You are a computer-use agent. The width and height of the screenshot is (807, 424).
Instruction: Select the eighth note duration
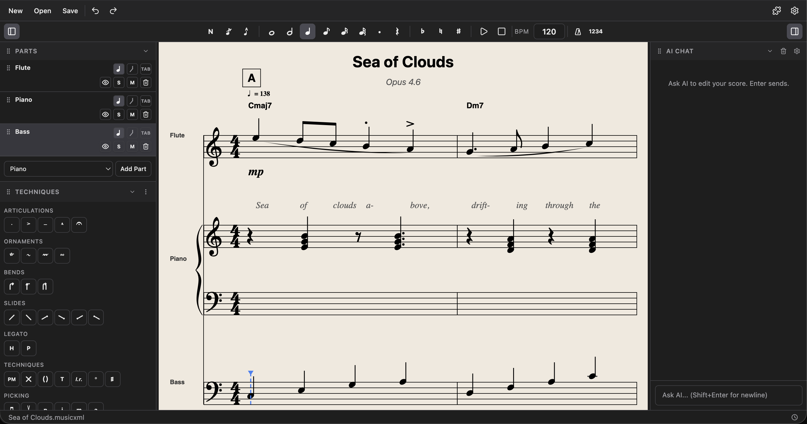[326, 31]
